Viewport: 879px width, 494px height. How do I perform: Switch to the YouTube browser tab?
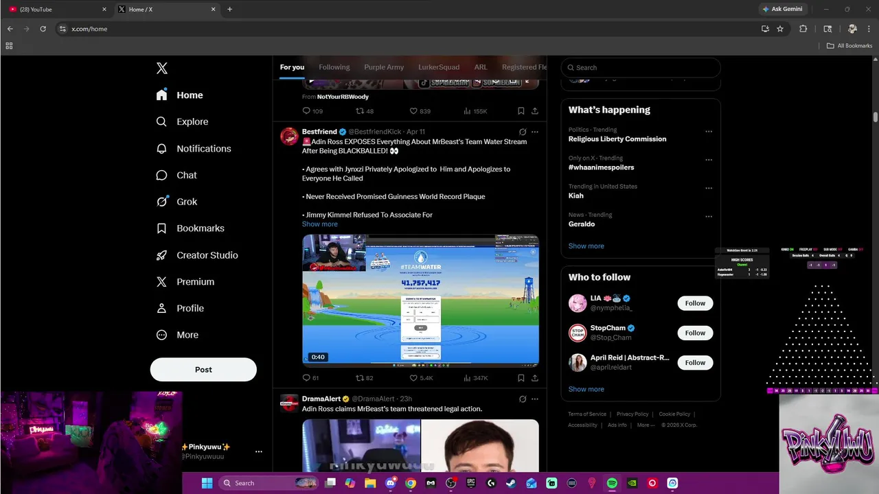click(58, 10)
